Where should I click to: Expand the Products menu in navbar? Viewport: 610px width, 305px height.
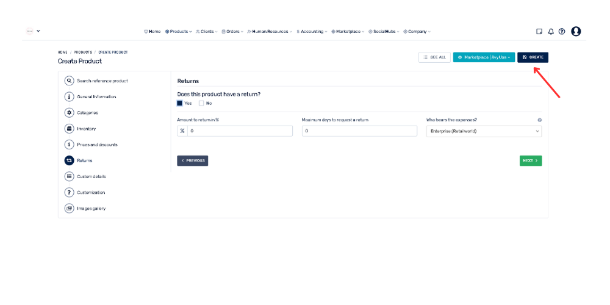tap(178, 32)
